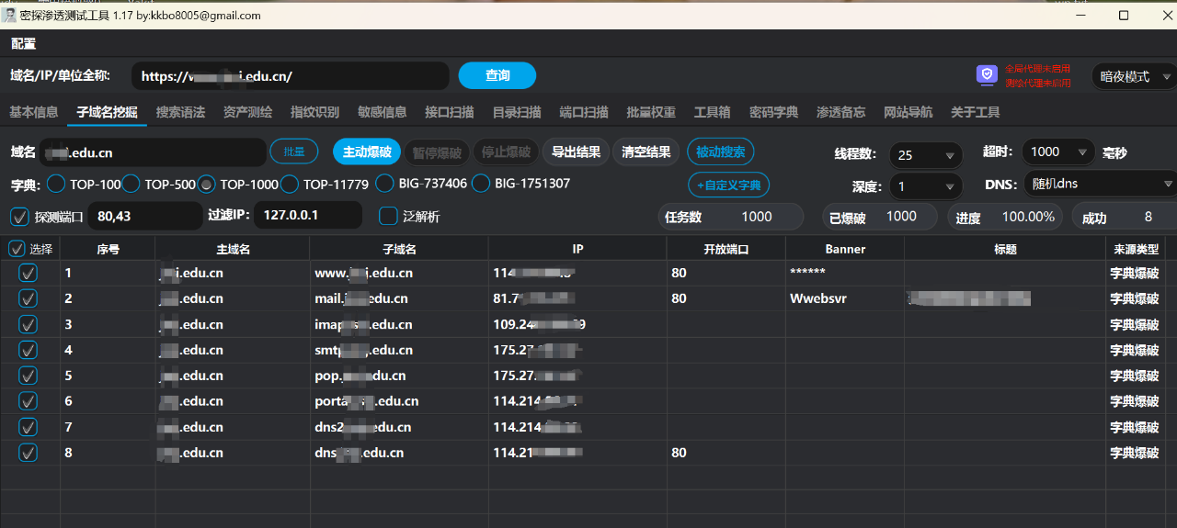Open the DNS 随机dns dropdown
Screen dimensions: 1177x528
[x=1100, y=184]
